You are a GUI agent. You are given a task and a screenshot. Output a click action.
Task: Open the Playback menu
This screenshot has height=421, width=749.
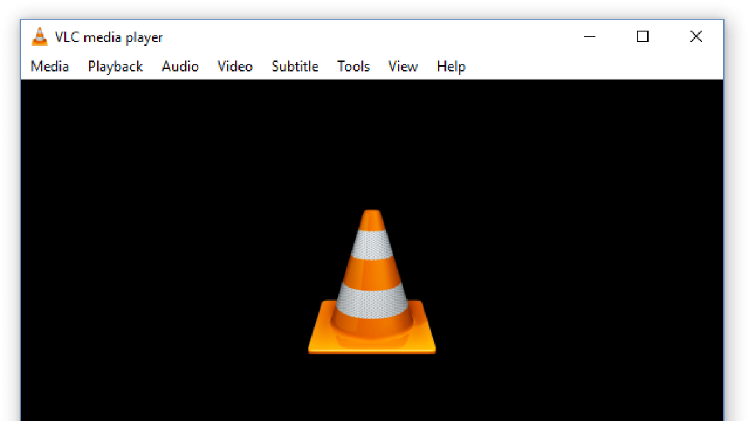[x=115, y=67]
